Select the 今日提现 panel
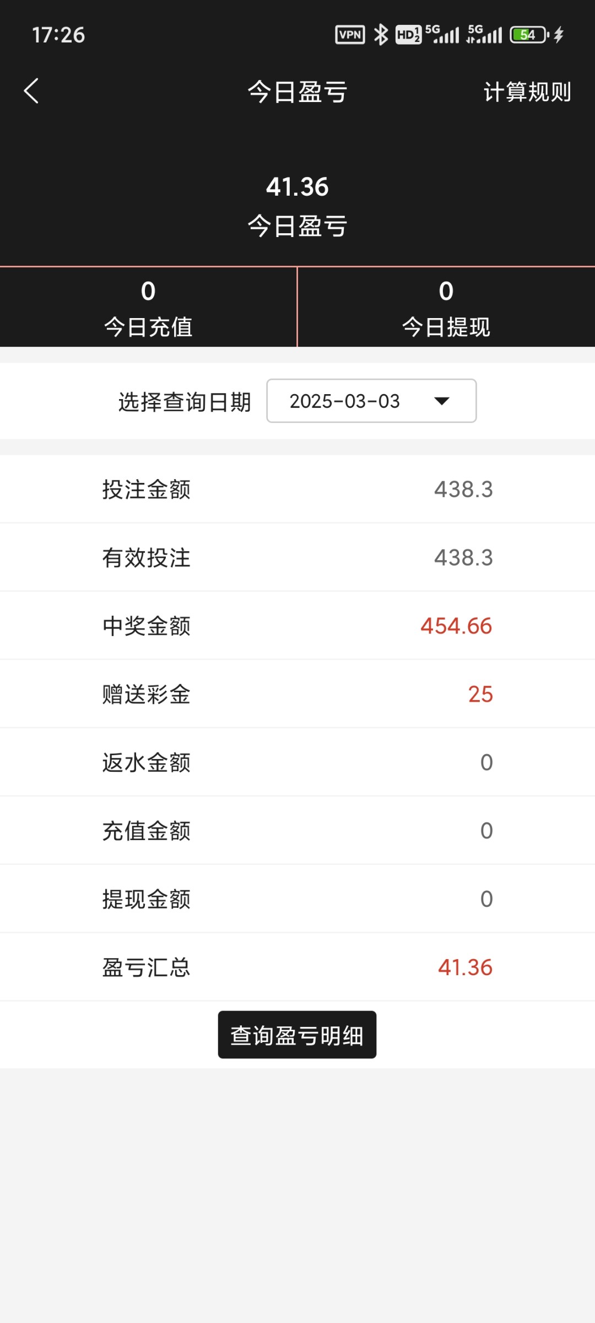Viewport: 595px width, 1323px height. 446,308
